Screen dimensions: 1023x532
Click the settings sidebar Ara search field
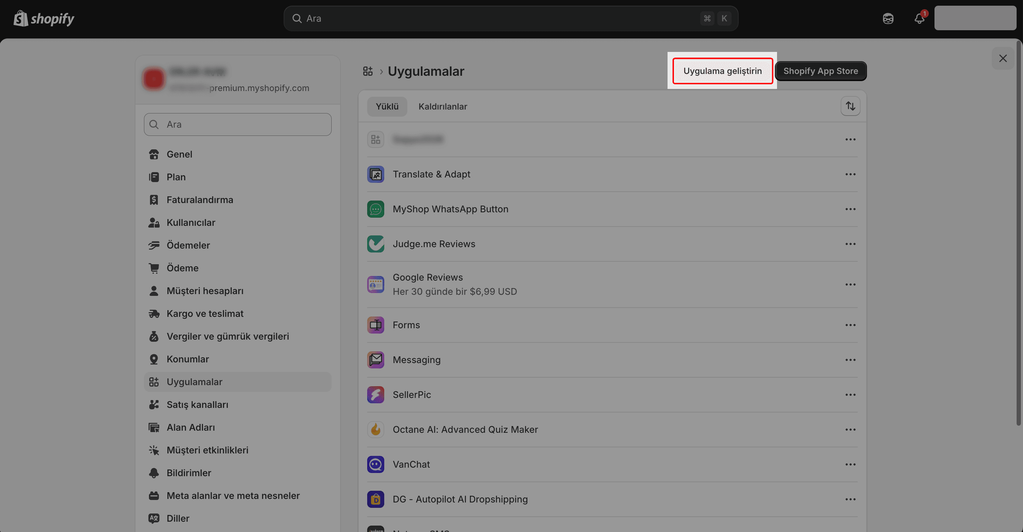coord(237,124)
